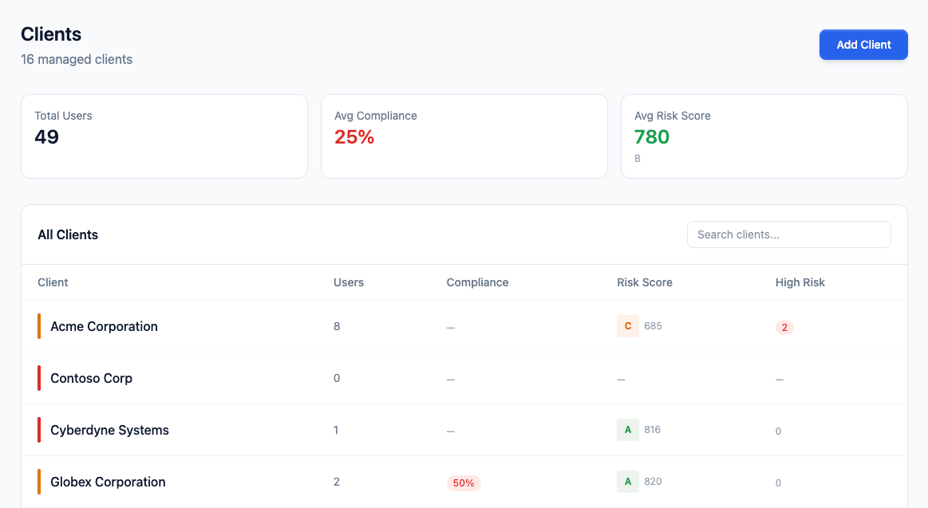This screenshot has height=508, width=928.
Task: Click the 16 managed clients subtitle
Action: pos(77,59)
